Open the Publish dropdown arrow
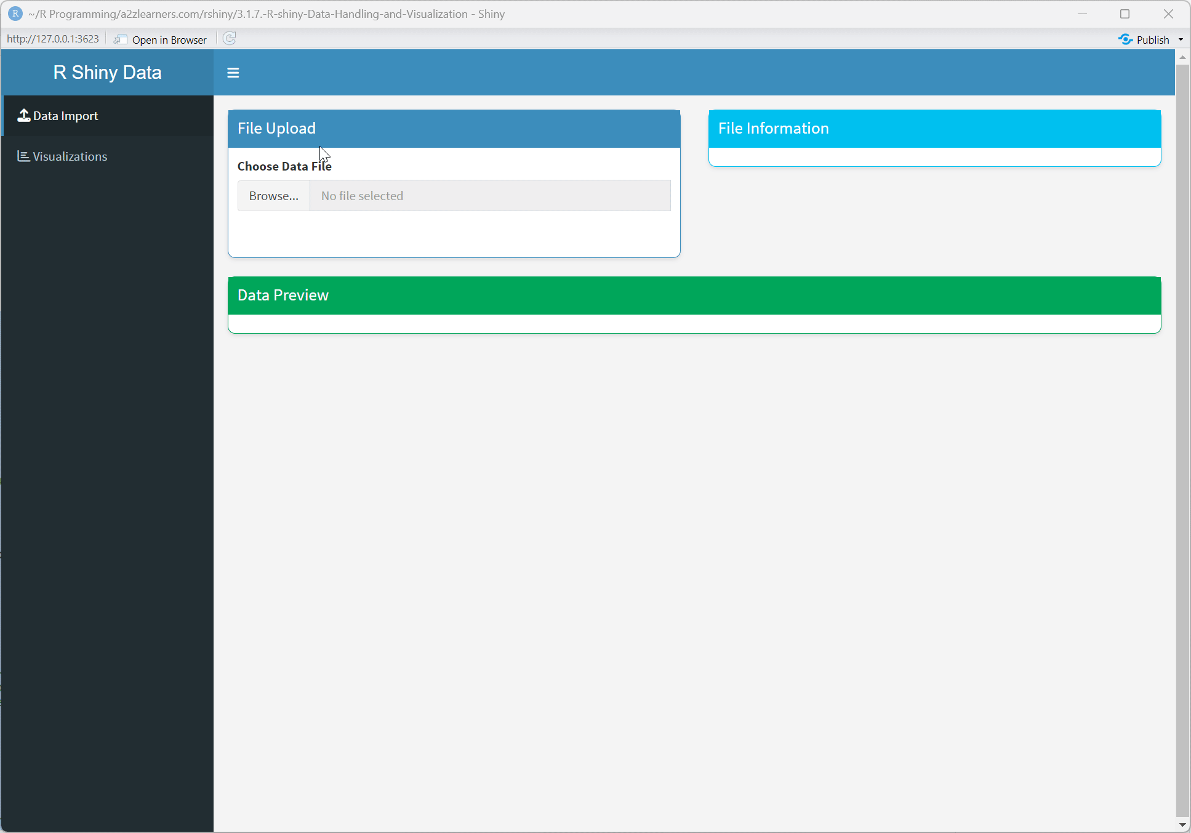 [1180, 39]
